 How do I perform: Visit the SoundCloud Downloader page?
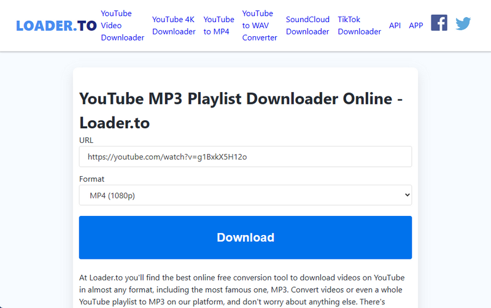307,26
